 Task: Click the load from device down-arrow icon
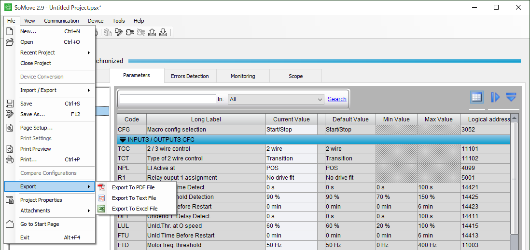(x=163, y=32)
